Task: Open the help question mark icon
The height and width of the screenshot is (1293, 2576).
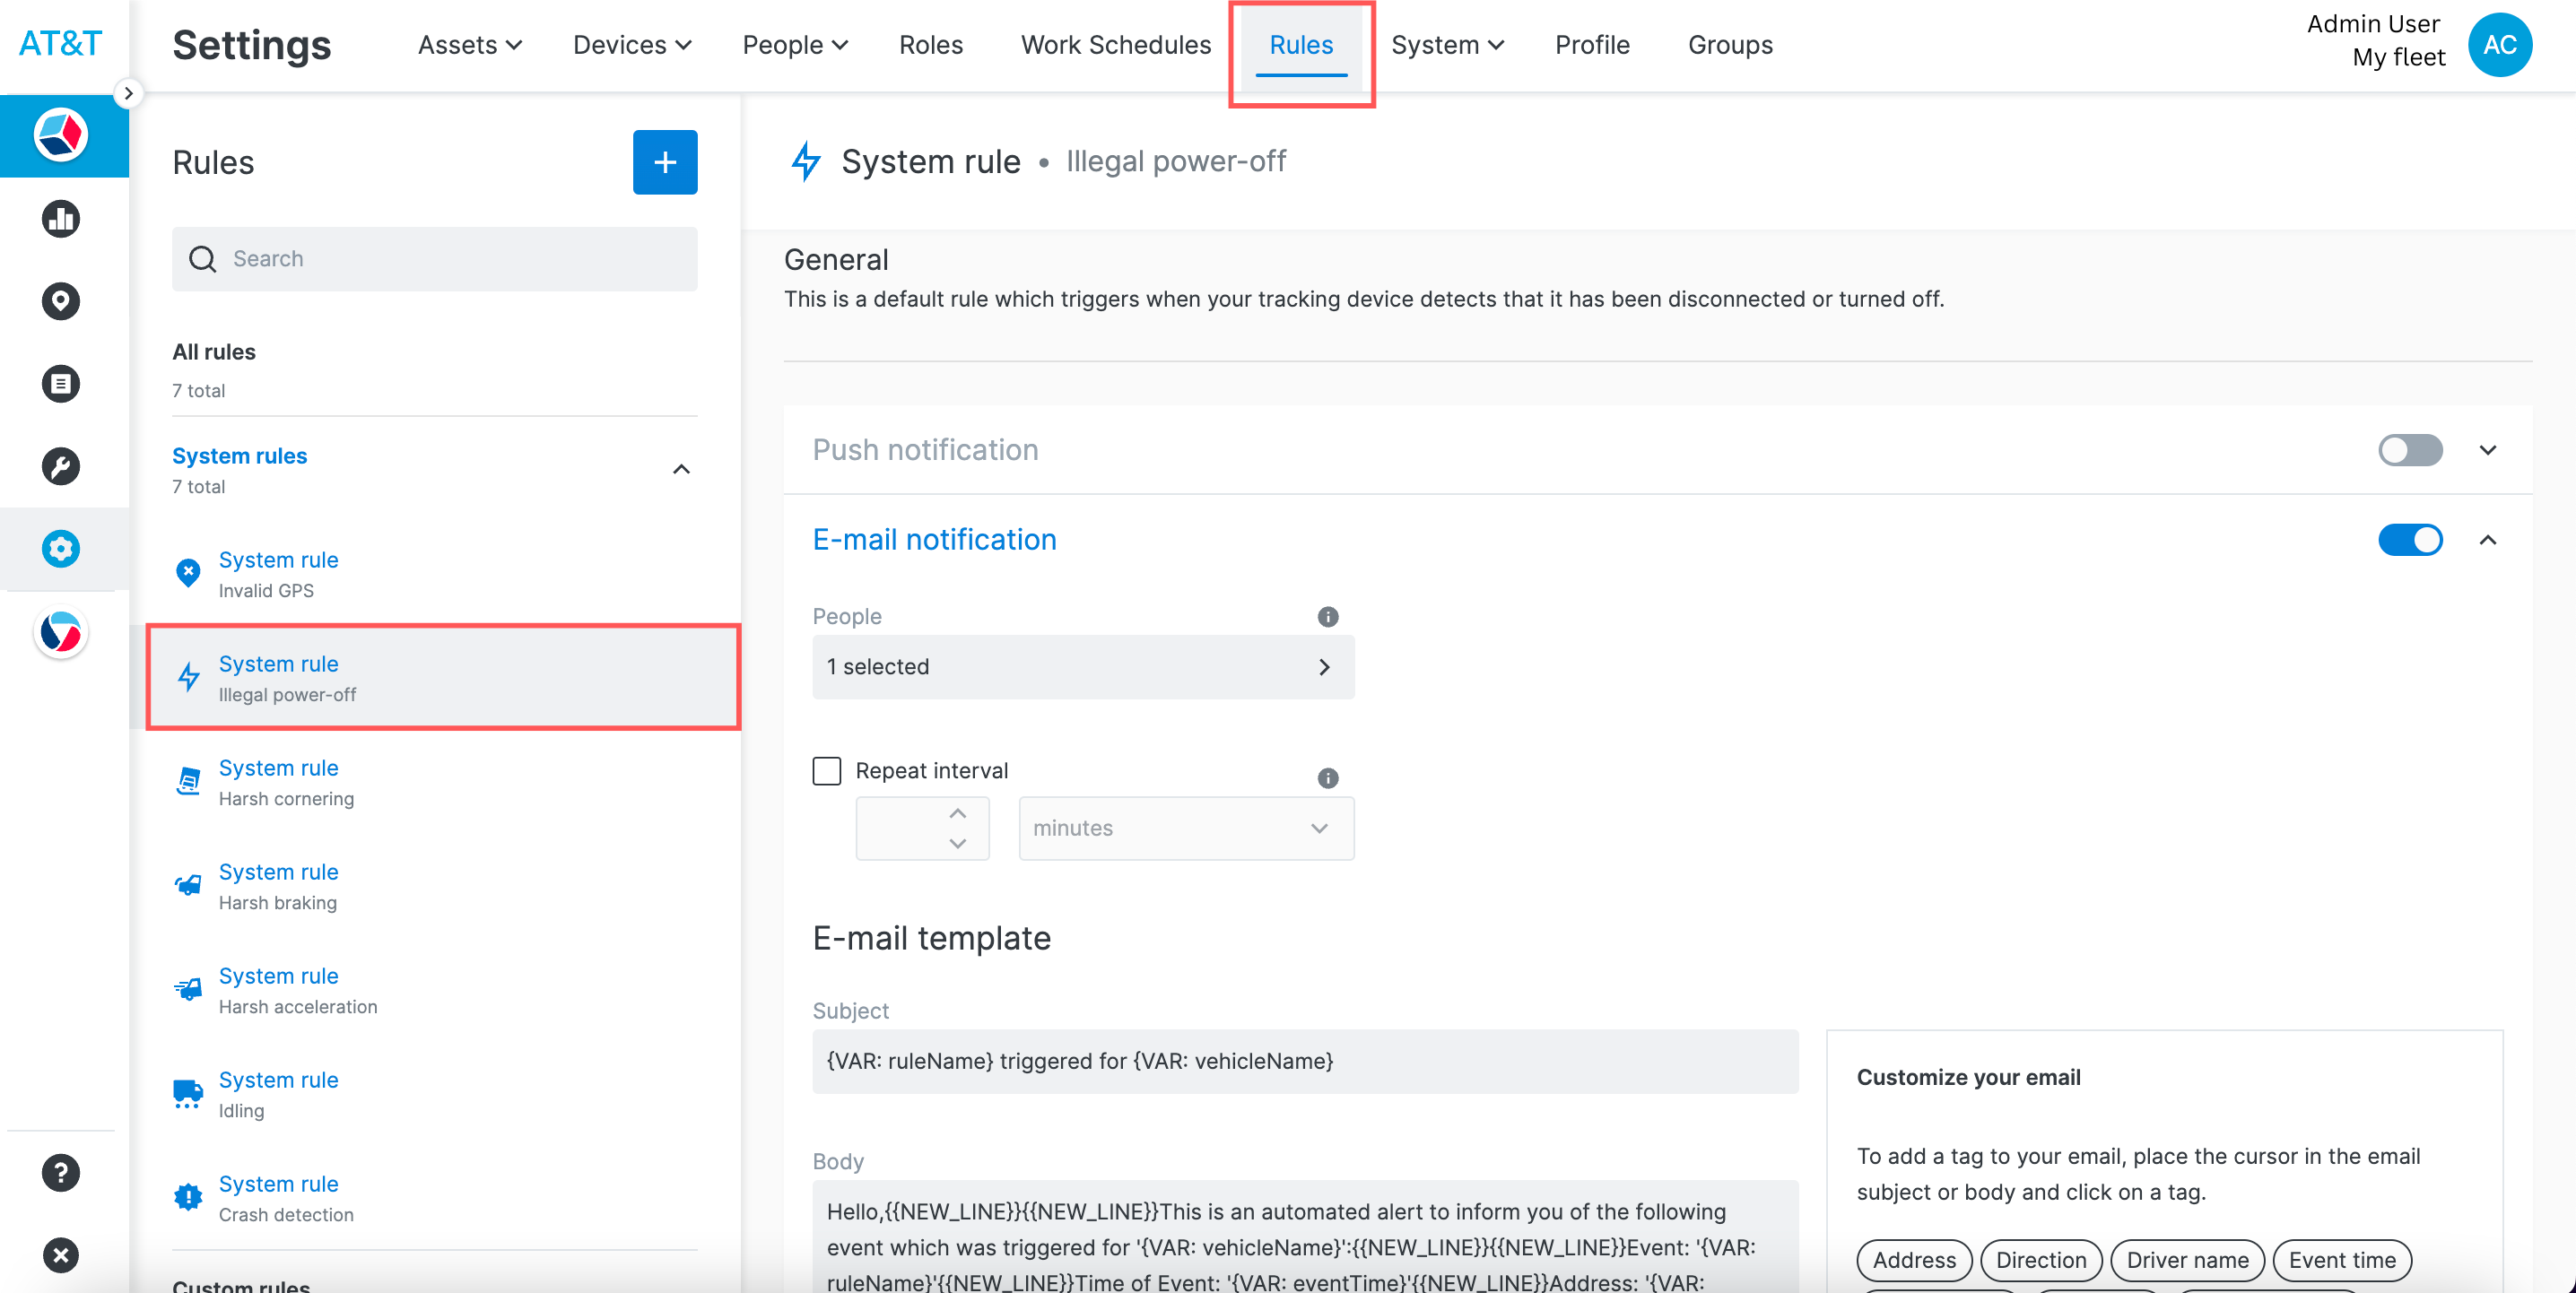Action: pos(61,1173)
